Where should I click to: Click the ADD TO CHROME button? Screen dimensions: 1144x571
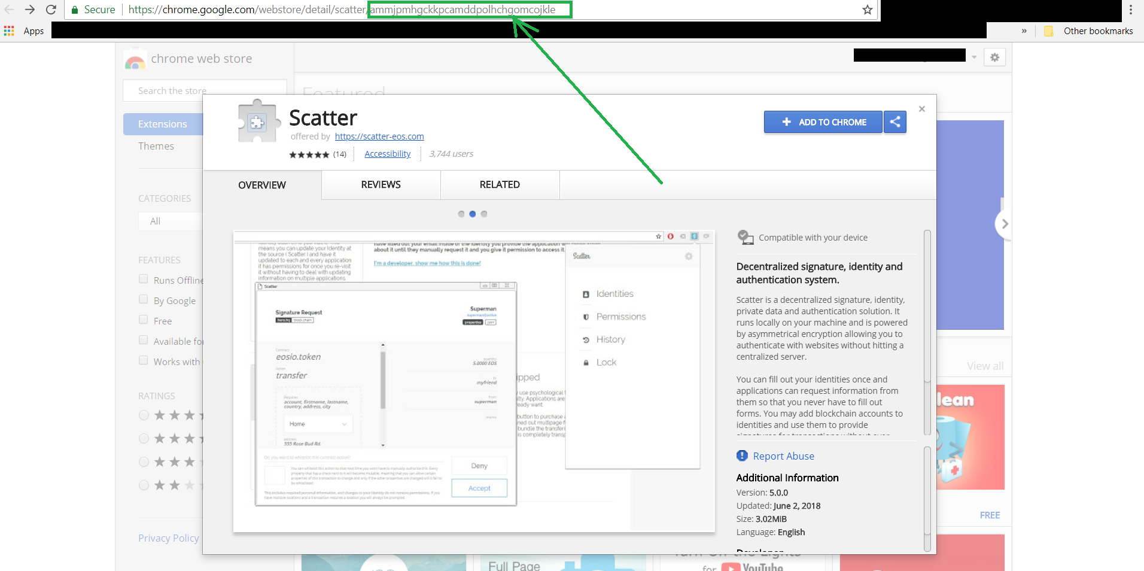(823, 122)
